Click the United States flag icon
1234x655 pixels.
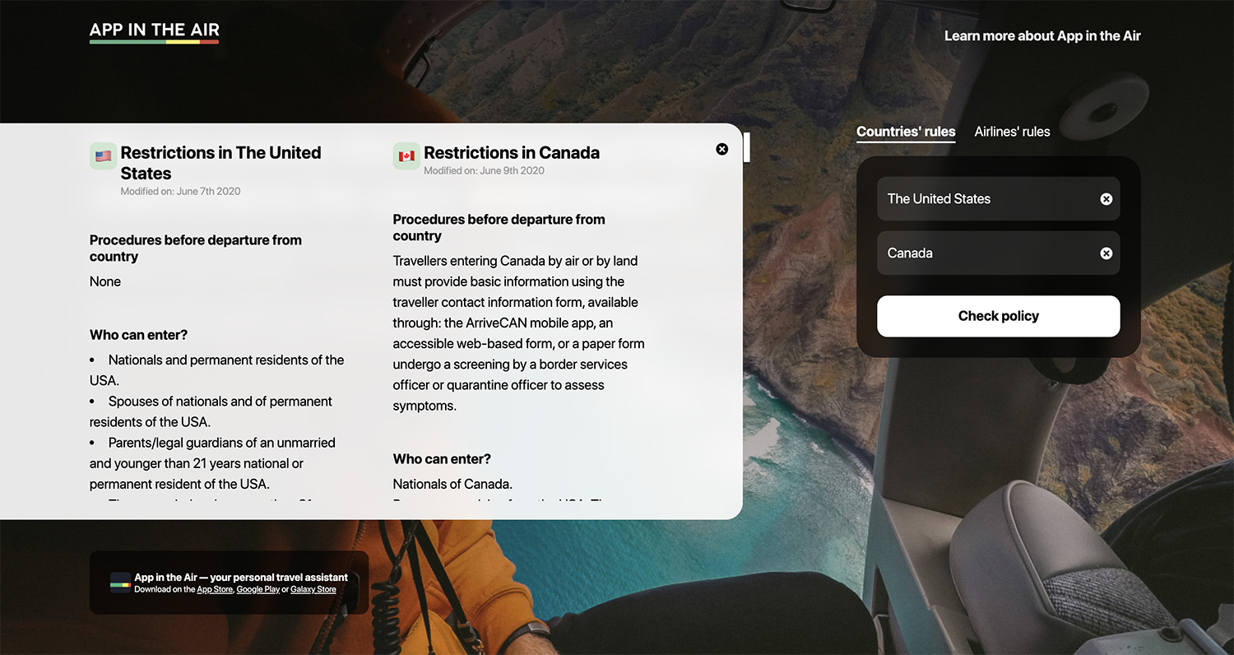(103, 156)
